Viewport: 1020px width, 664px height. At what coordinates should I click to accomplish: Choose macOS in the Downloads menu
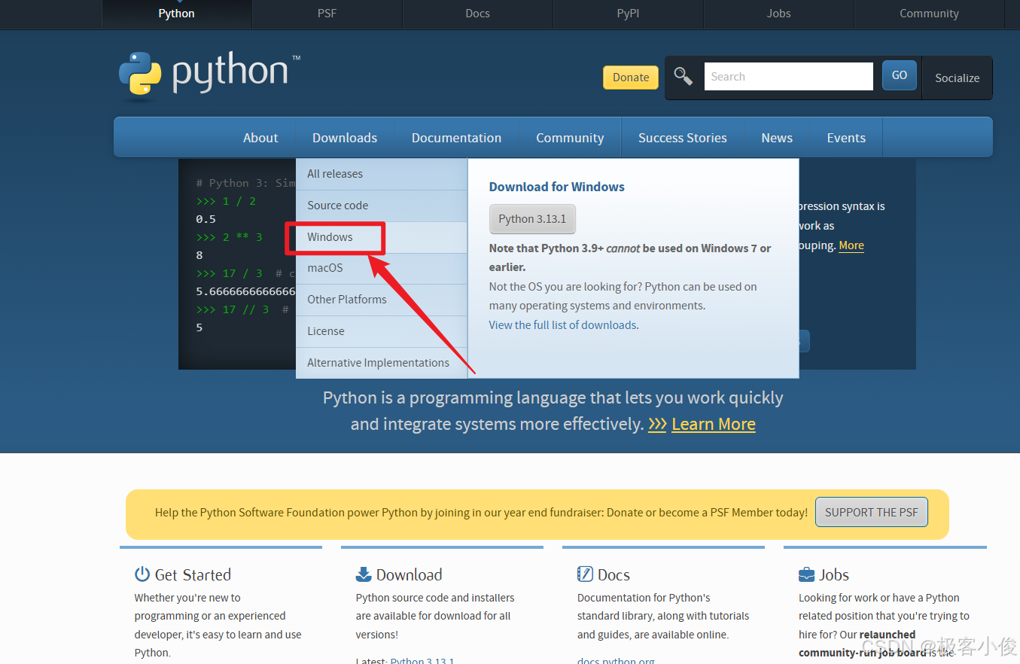[x=382, y=269]
